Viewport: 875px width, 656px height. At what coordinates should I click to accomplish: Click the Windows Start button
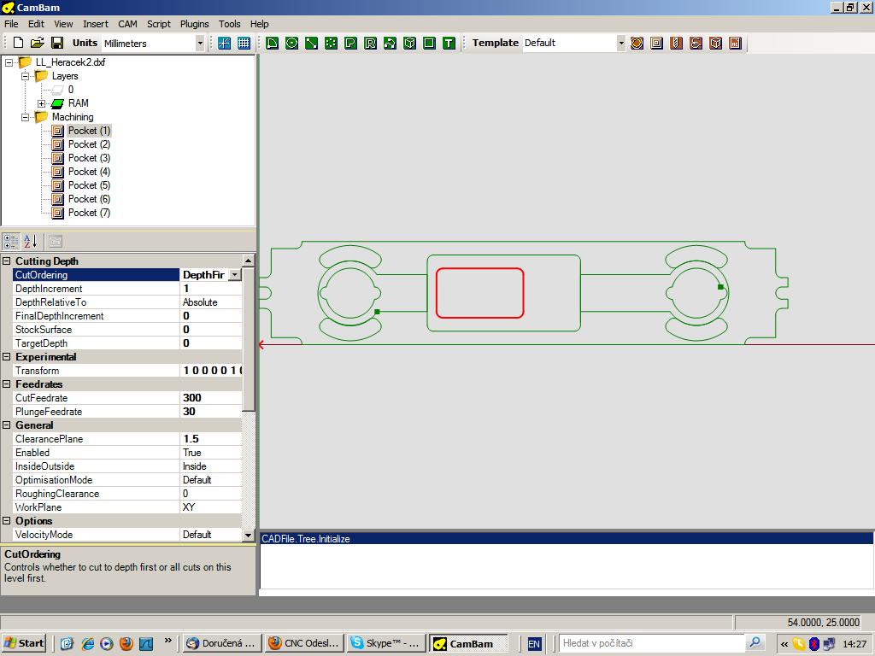click(x=24, y=643)
